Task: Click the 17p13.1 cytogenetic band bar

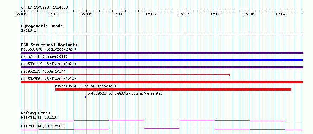Action: click(x=162, y=34)
